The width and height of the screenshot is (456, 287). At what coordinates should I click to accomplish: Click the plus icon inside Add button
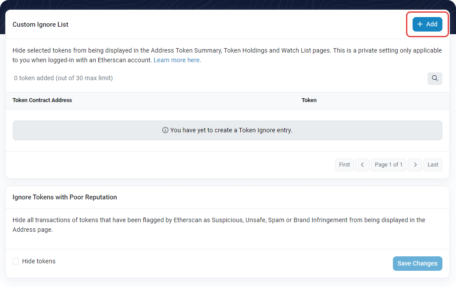pos(420,24)
